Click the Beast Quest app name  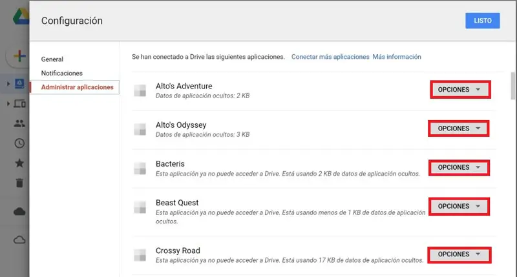(177, 203)
